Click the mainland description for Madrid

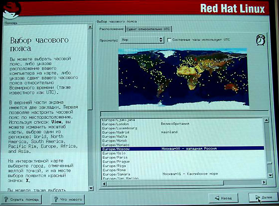pos(169,132)
